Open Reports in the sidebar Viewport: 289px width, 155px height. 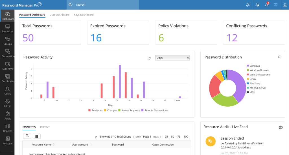(7, 128)
